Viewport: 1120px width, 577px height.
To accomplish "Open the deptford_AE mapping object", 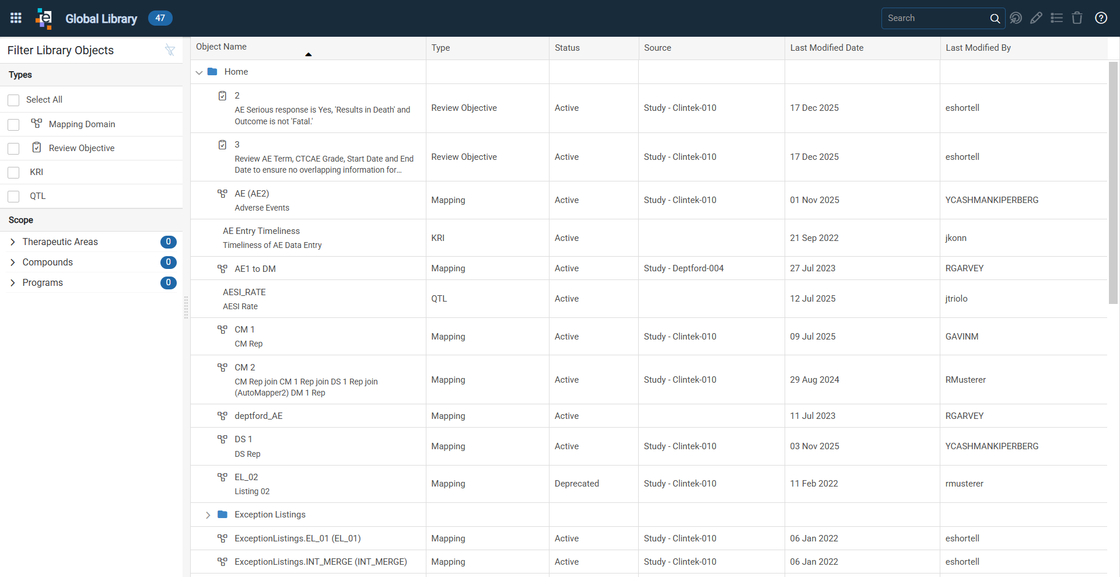I will 258,416.
